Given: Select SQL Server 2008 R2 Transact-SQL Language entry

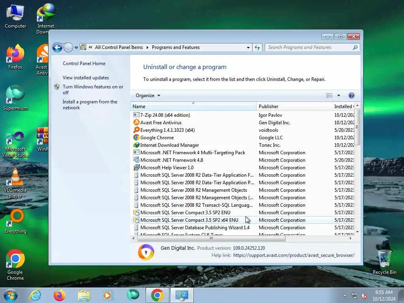Looking at the screenshot, I should point(196,205).
